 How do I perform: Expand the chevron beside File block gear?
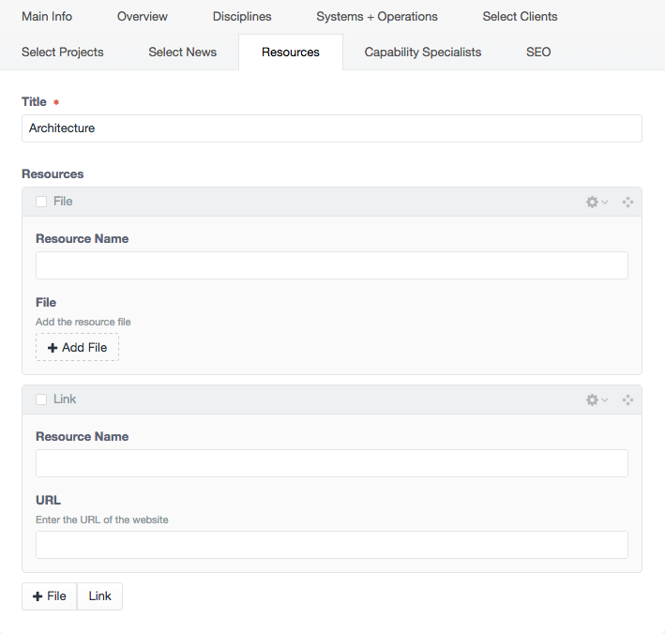coord(605,202)
